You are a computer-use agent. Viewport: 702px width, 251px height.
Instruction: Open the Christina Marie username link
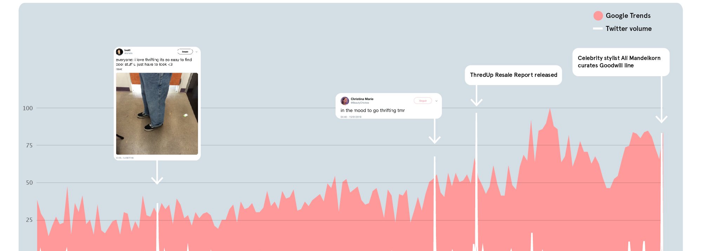[x=362, y=99]
